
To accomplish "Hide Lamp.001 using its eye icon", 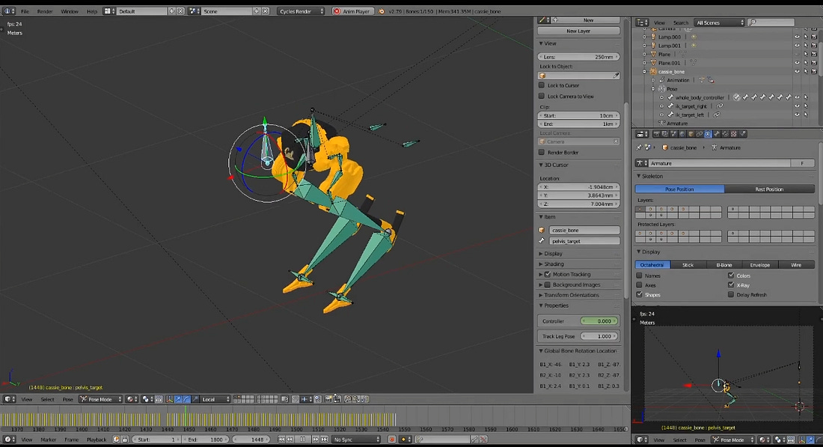I will [797, 46].
